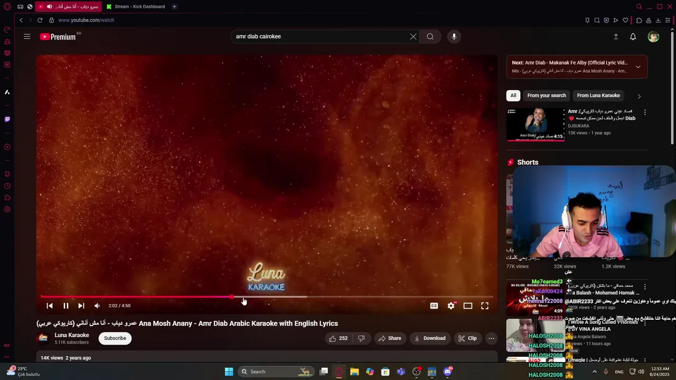Open Opera sidebar settings gear
The image size is (676, 380).
tap(7, 210)
